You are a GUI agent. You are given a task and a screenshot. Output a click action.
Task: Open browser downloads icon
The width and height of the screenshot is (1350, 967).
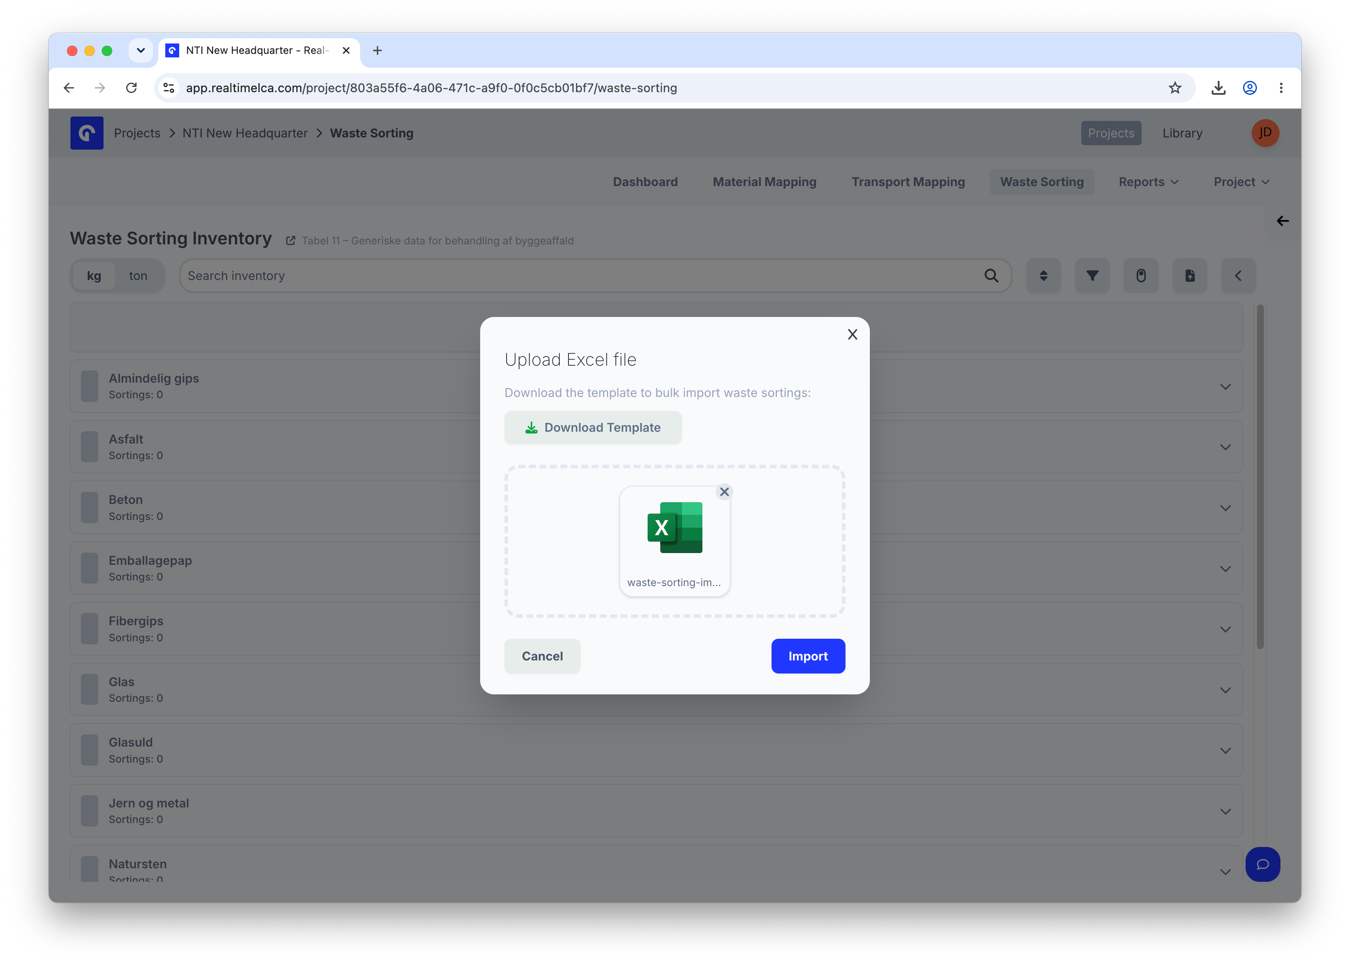coord(1218,88)
